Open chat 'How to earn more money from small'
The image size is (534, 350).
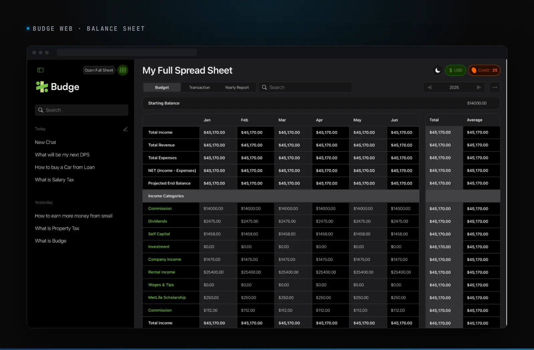coord(74,216)
